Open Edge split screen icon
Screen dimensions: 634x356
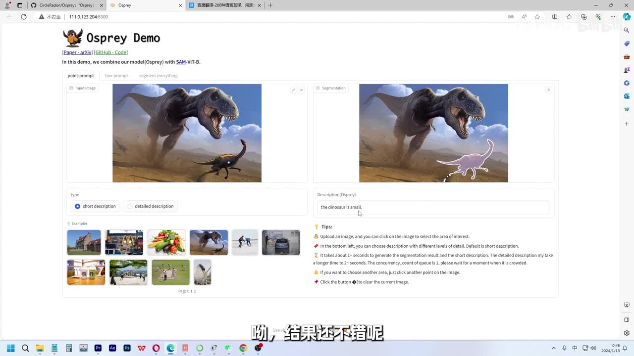554,17
